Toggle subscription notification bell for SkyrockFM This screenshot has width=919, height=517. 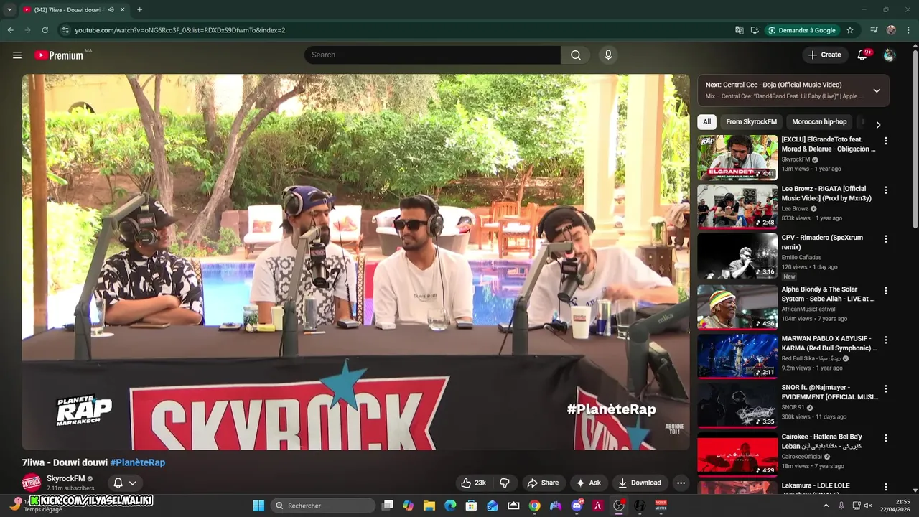(x=124, y=483)
